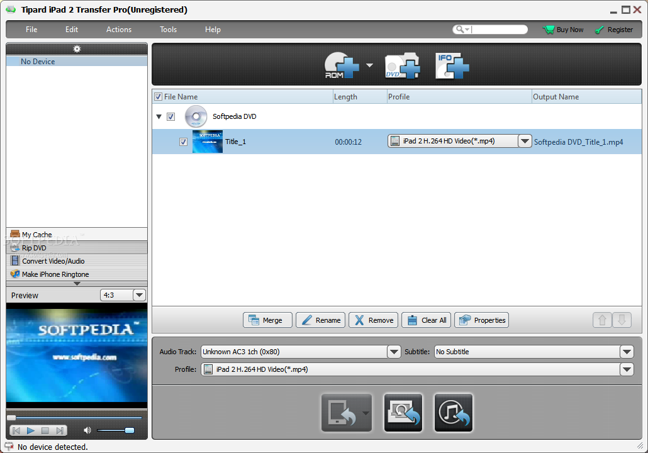Click in the search input field
The width and height of the screenshot is (648, 453).
pyautogui.click(x=499, y=30)
